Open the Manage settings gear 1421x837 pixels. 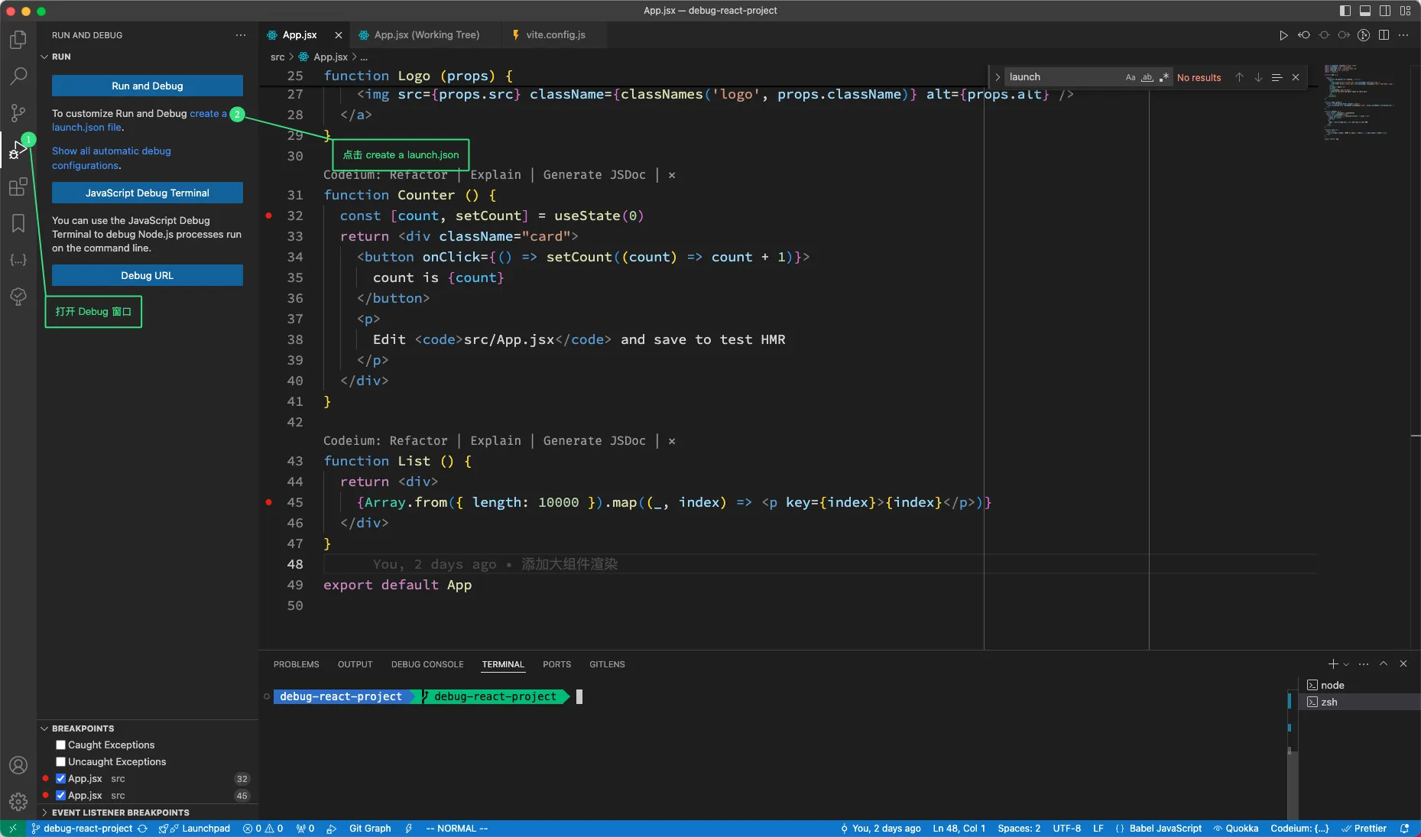coord(18,802)
